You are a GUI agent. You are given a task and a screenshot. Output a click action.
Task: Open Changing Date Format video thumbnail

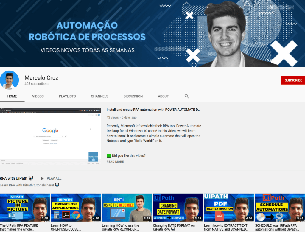(x=178, y=208)
